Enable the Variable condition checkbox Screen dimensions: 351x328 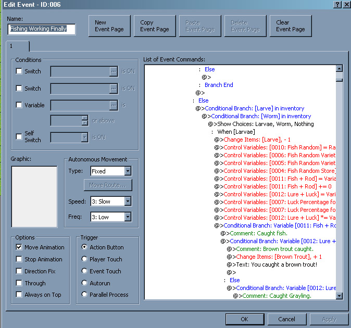click(19, 105)
